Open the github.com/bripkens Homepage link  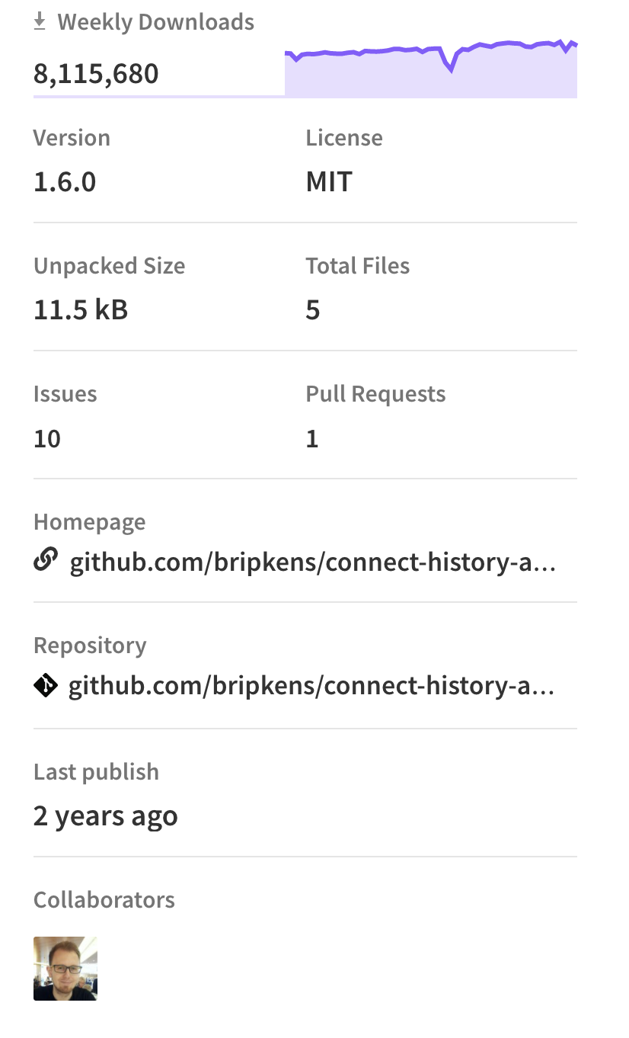click(312, 562)
